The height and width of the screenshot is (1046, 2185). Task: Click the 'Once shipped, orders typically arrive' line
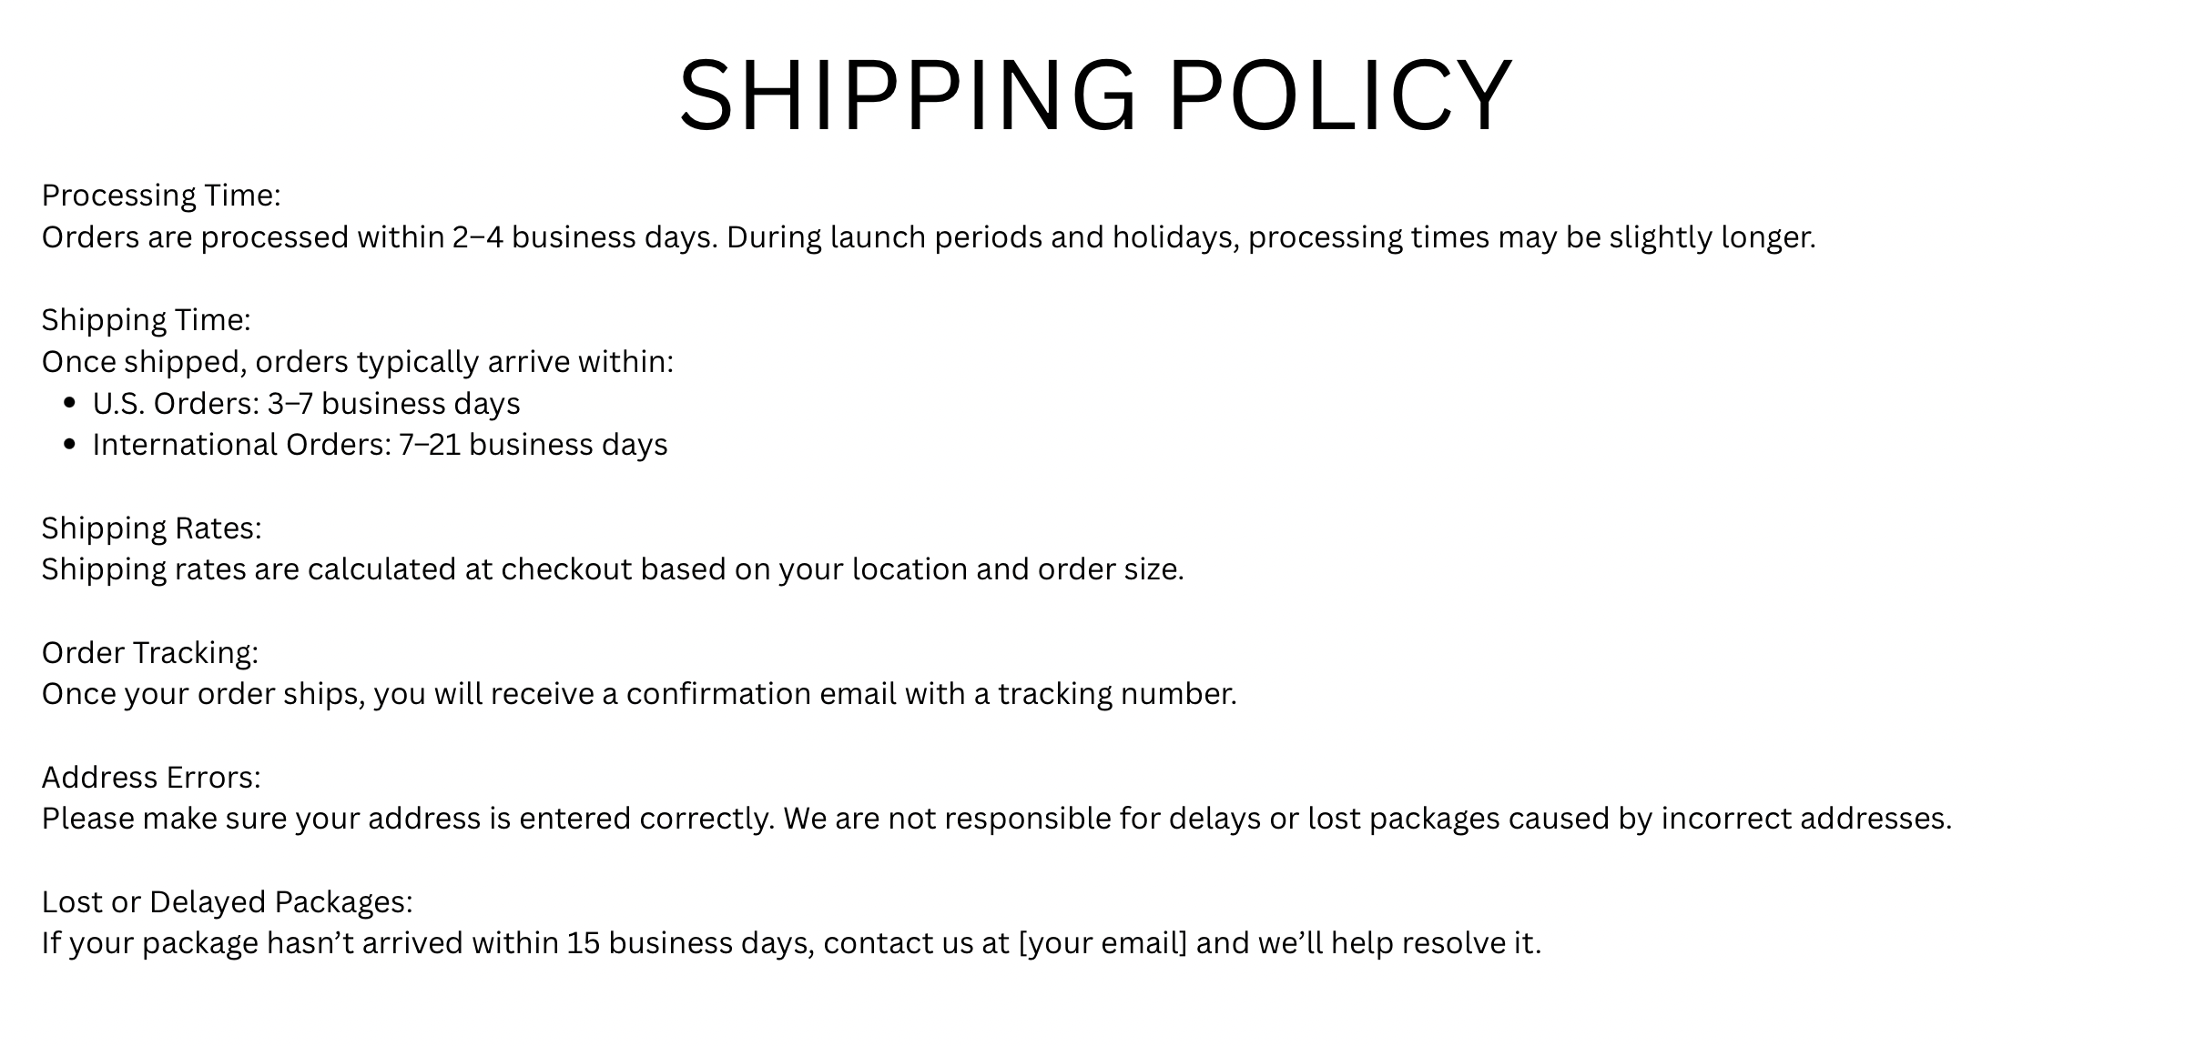pyautogui.click(x=358, y=362)
